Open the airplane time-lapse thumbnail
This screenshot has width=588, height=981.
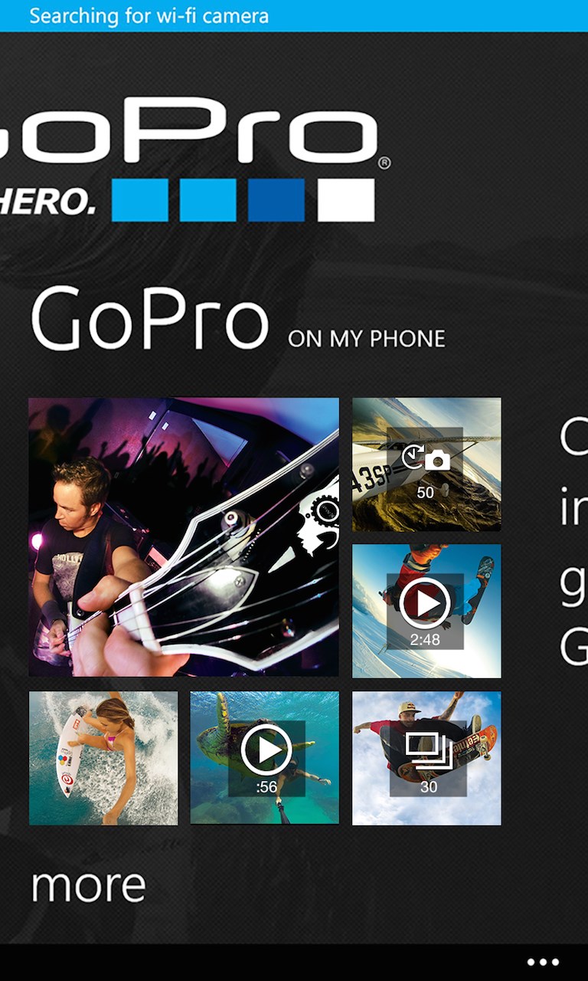coord(426,464)
